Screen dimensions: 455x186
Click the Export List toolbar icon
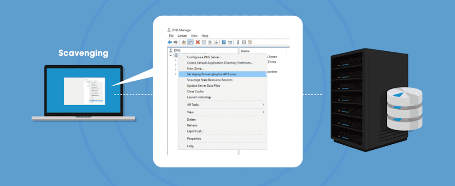[216, 42]
